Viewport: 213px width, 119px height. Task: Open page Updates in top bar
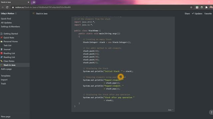197,14
